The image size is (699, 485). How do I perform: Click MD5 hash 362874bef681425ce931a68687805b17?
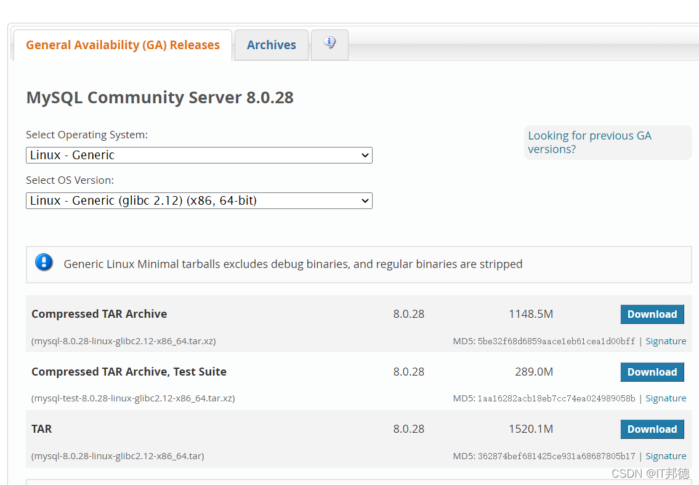coord(556,456)
